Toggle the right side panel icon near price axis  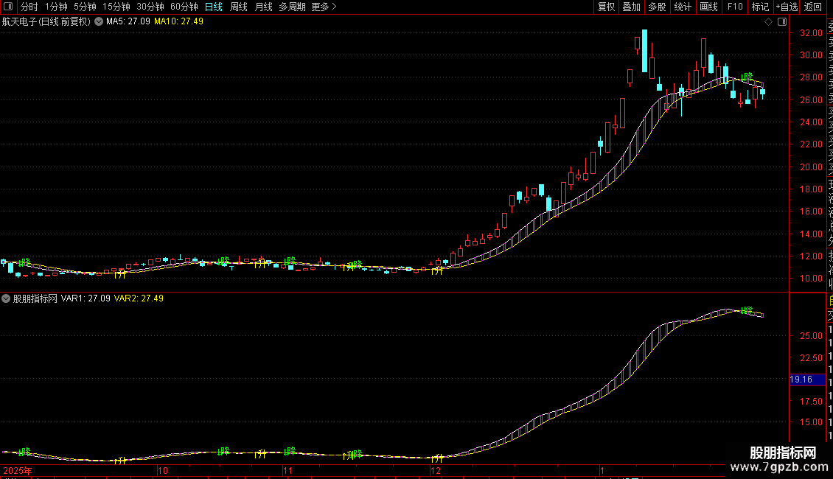point(782,22)
